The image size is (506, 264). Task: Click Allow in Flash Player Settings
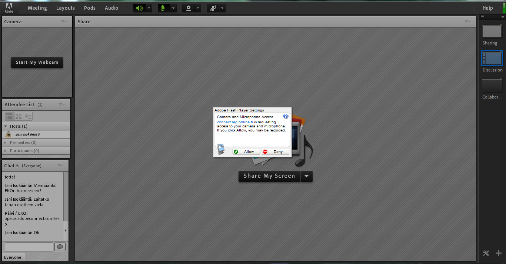pyautogui.click(x=246, y=152)
